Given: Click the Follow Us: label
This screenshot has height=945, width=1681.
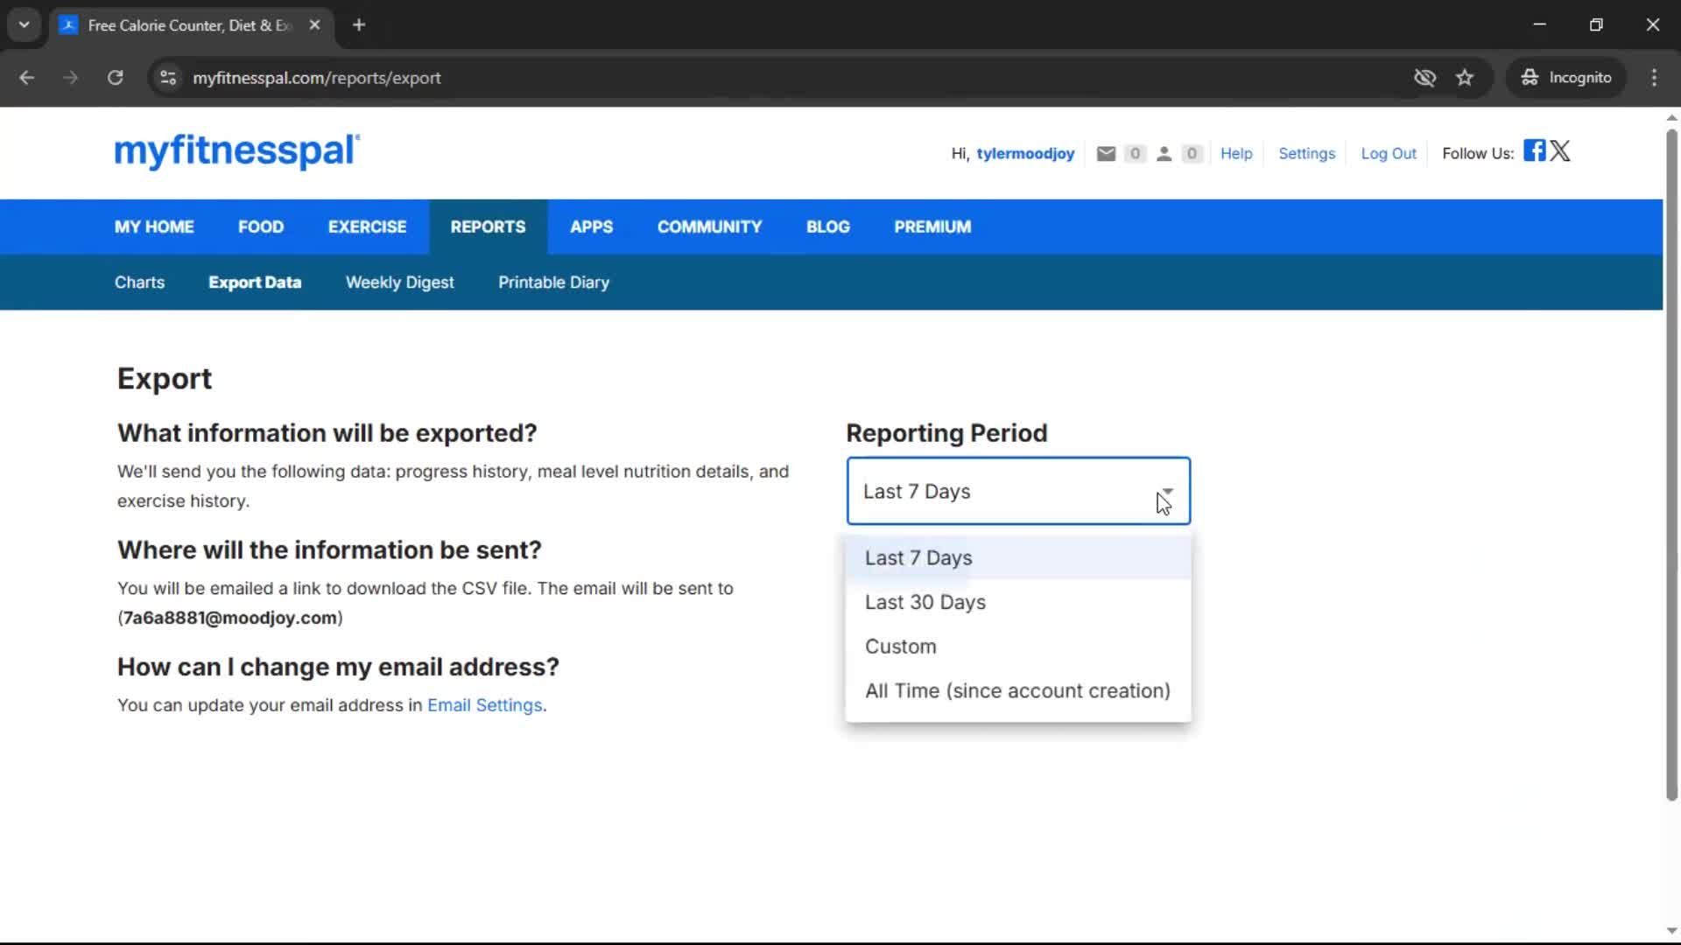Looking at the screenshot, I should coord(1478,154).
